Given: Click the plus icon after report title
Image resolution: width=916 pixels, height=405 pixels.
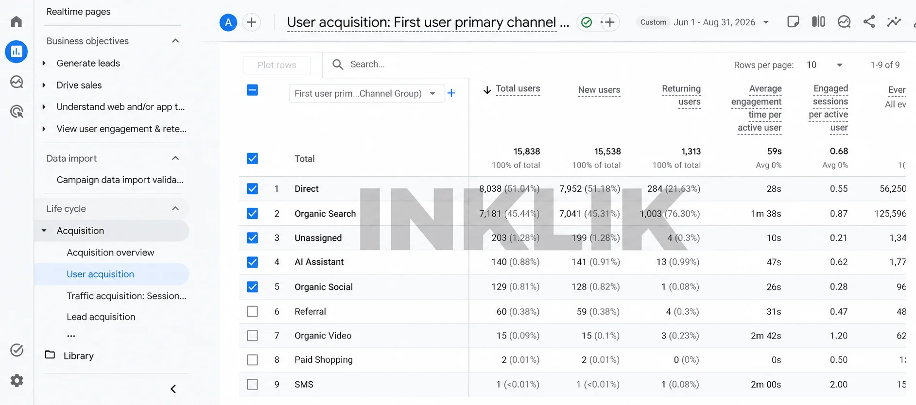Looking at the screenshot, I should (609, 22).
